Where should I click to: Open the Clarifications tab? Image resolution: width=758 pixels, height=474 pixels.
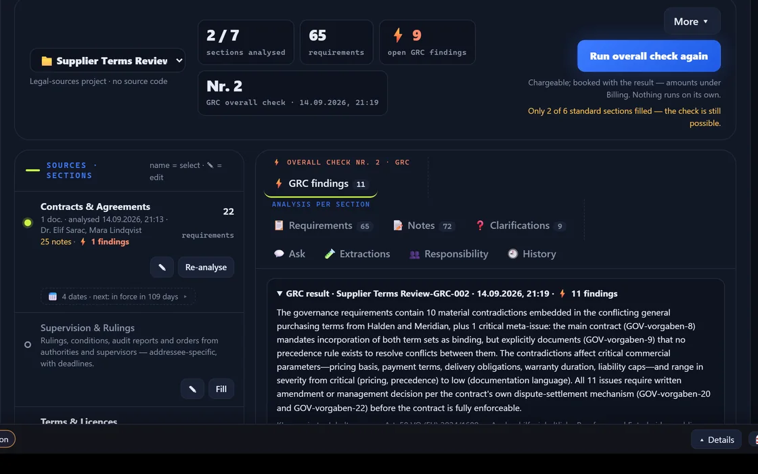(x=520, y=226)
